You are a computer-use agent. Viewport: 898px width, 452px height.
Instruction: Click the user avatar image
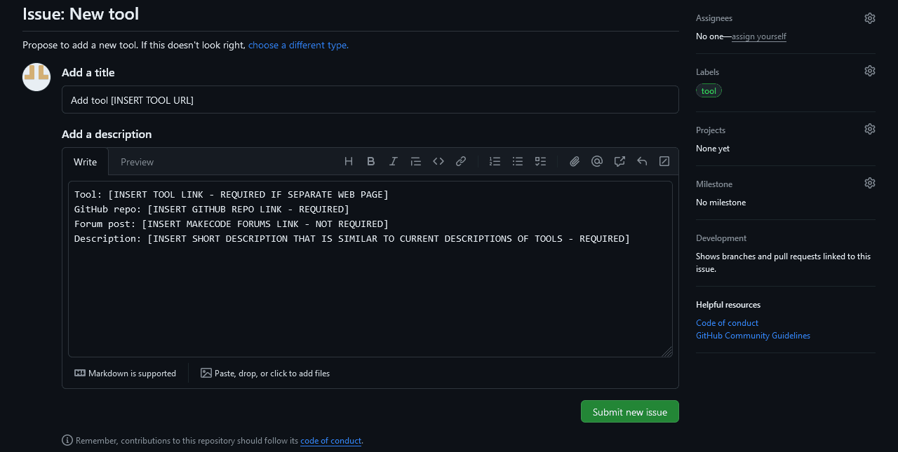(36, 77)
